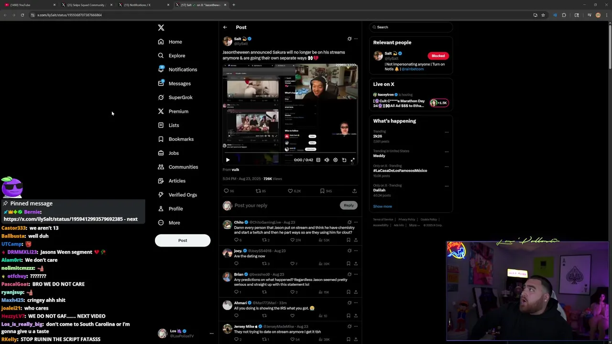612x344 pixels.
Task: Open Communities in the sidebar
Action: tap(178, 167)
